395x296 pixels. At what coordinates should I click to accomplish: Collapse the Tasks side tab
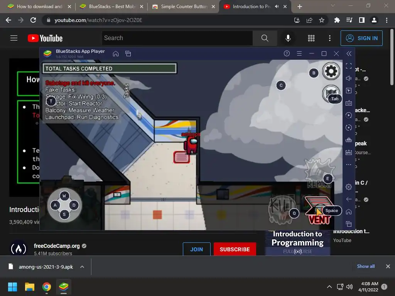pos(127,91)
